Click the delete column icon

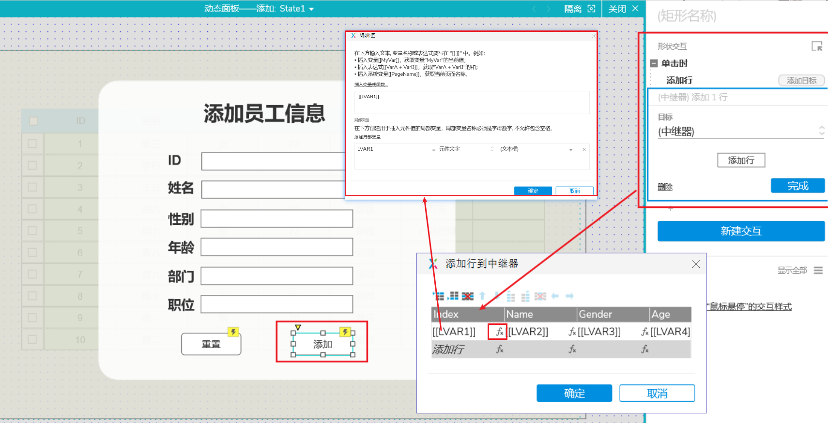tap(540, 296)
